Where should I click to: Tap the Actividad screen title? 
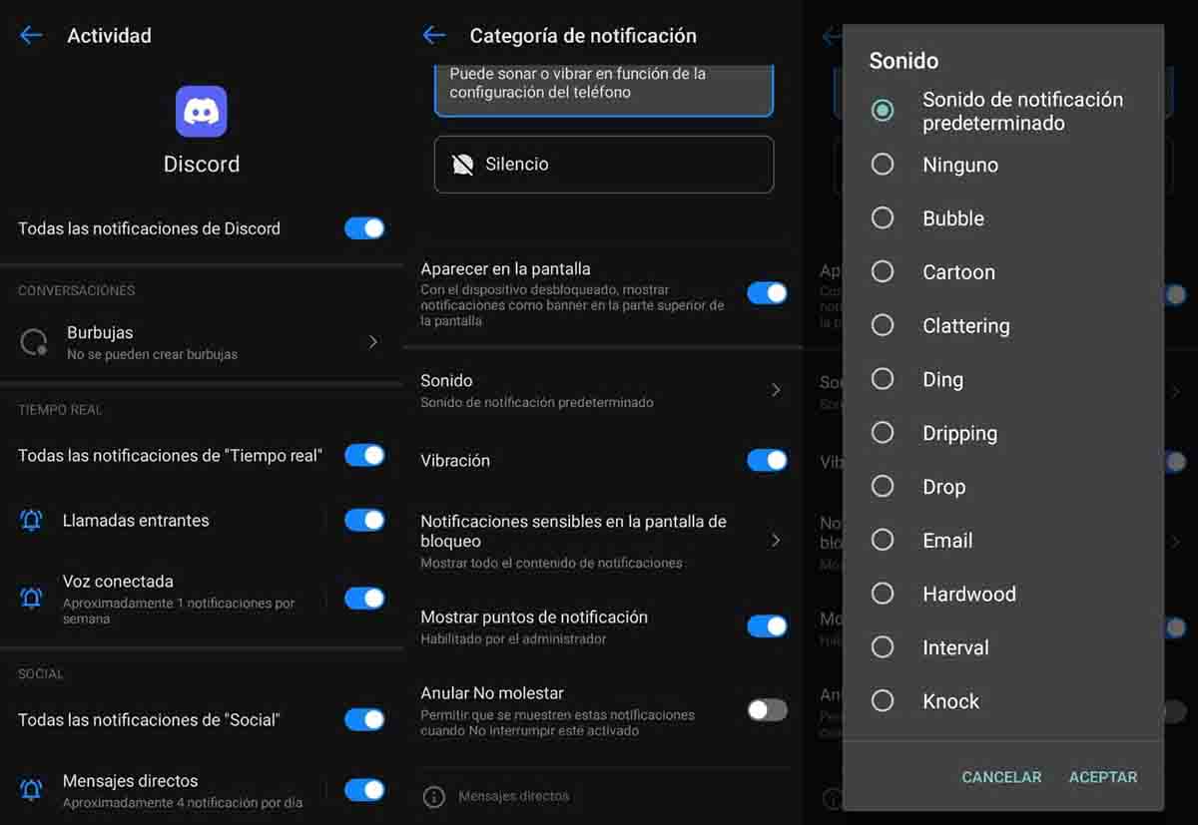[109, 36]
